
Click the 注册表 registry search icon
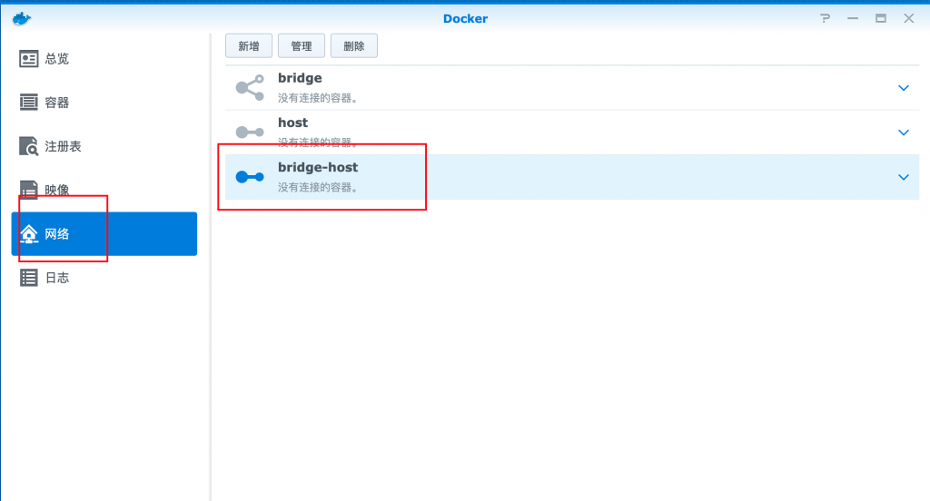28,146
